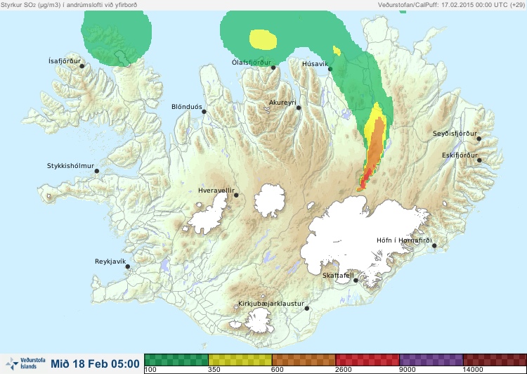527x374 pixels.
Task: Click the Blönduós marker dot
Action: tap(204, 111)
